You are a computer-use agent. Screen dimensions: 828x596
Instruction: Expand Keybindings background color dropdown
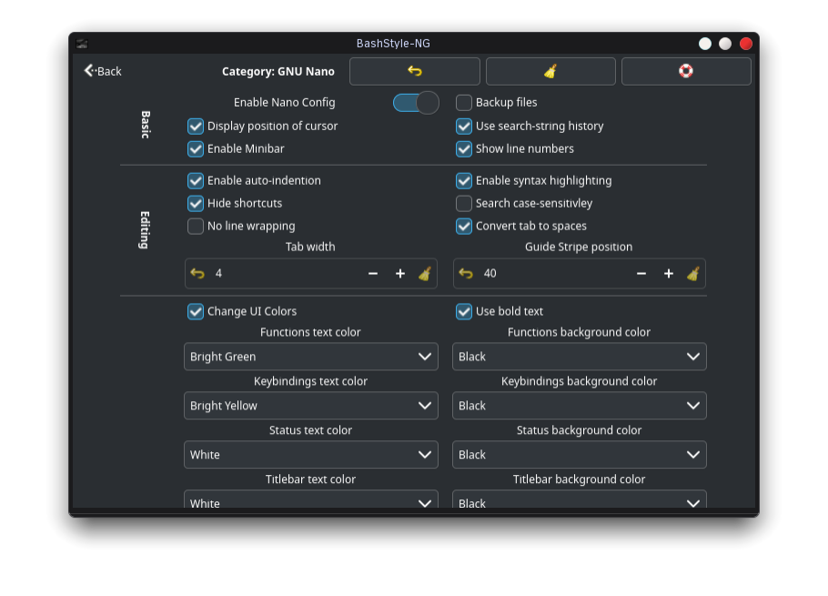(580, 406)
